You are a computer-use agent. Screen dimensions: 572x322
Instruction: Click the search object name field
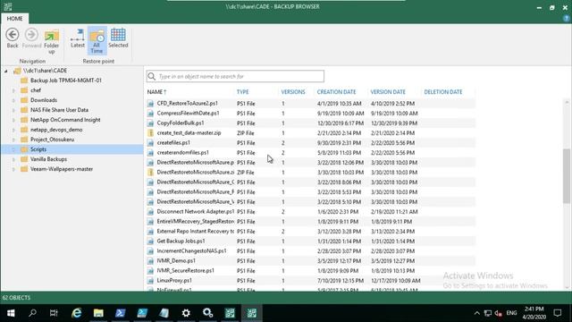235,76
